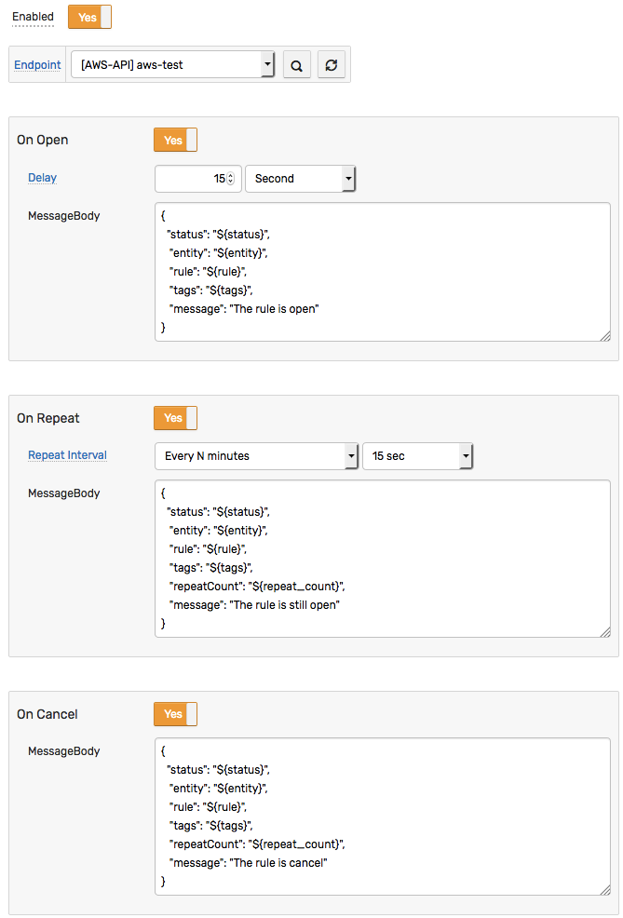623x918 pixels.
Task: Click the magnifier search icon beside Endpoint
Action: pos(297,65)
